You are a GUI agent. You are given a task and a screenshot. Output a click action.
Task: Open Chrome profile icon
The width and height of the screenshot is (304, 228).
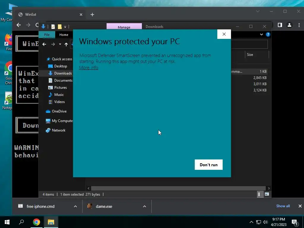click(x=289, y=25)
